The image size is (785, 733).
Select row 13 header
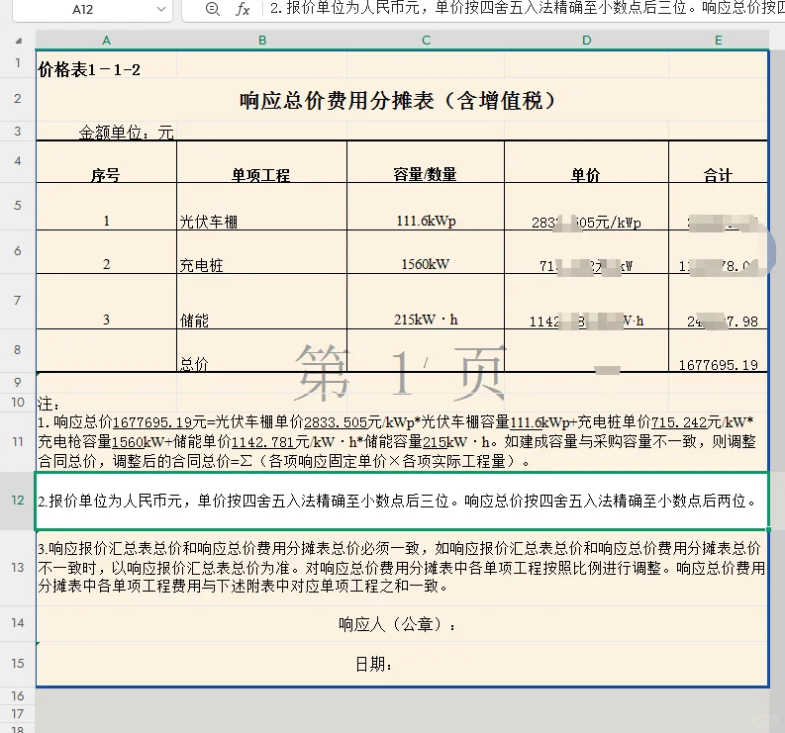click(x=18, y=568)
